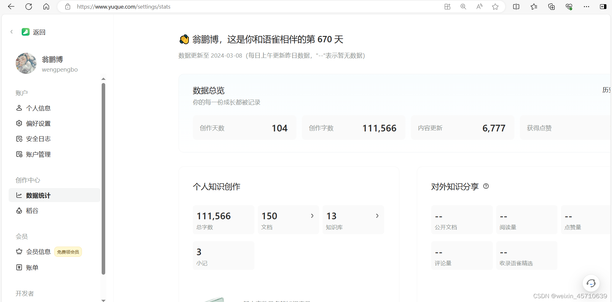
Task: Click the 111,566 总字数 card
Action: tap(223, 220)
